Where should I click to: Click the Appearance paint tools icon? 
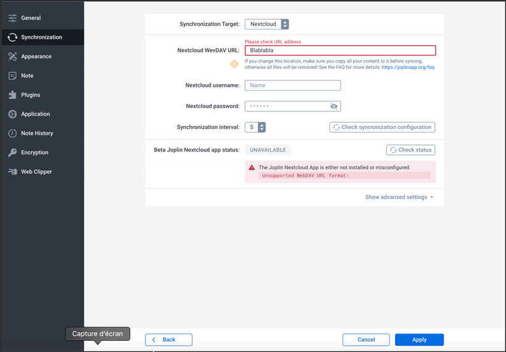12,57
